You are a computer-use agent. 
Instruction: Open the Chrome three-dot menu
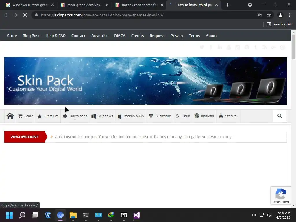tap(290, 15)
